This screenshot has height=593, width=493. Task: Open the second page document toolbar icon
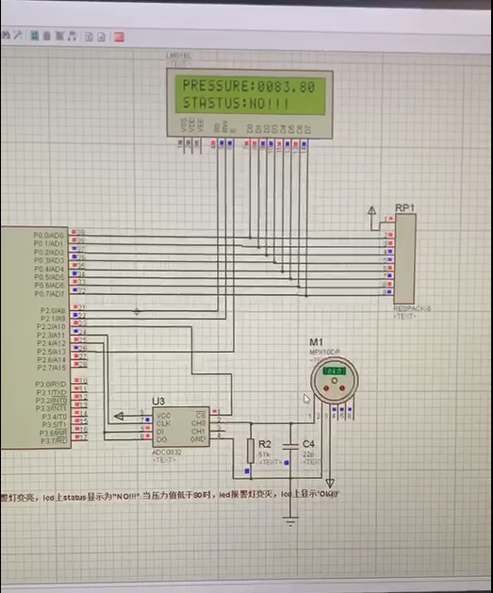101,37
